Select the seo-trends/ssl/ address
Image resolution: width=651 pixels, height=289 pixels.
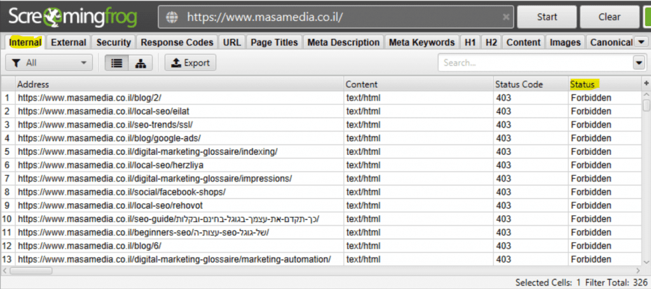(180, 124)
